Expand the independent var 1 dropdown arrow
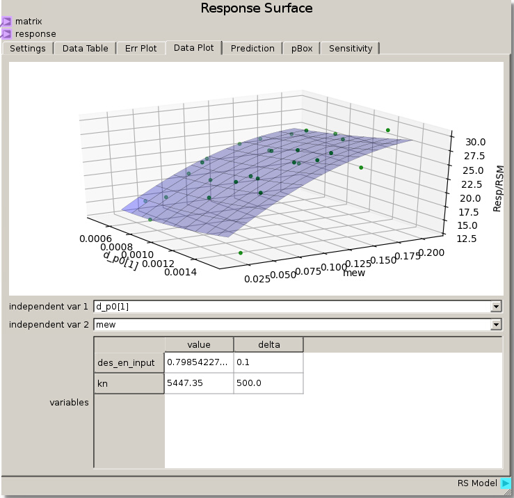Image resolution: width=514 pixels, height=498 pixels. [496, 307]
